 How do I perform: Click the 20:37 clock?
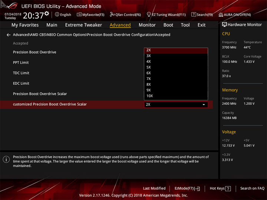click(33, 16)
